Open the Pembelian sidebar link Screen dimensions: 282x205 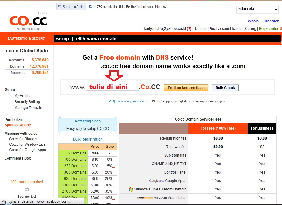pos(14,120)
